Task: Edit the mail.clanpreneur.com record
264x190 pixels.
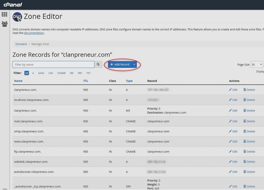Action: pos(233,121)
